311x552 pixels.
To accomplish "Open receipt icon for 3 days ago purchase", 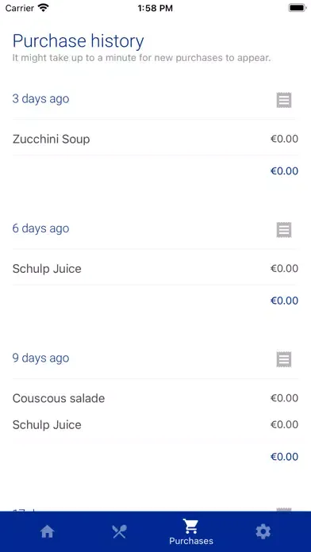I will click(284, 101).
